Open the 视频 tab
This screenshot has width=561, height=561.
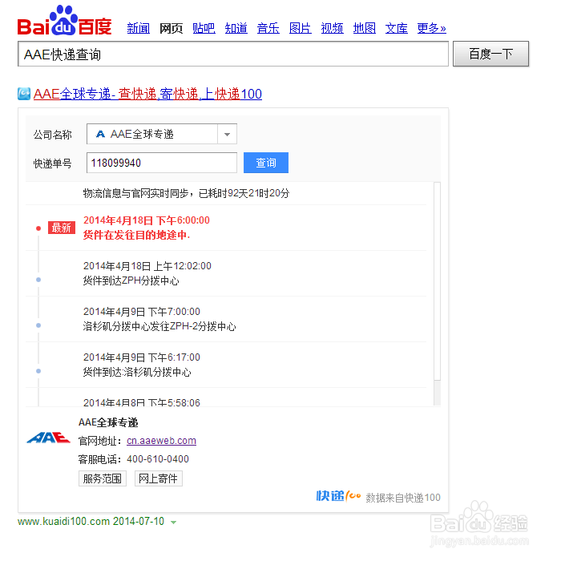point(332,28)
